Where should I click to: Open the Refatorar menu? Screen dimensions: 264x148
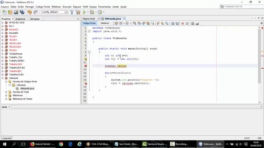tap(56, 7)
